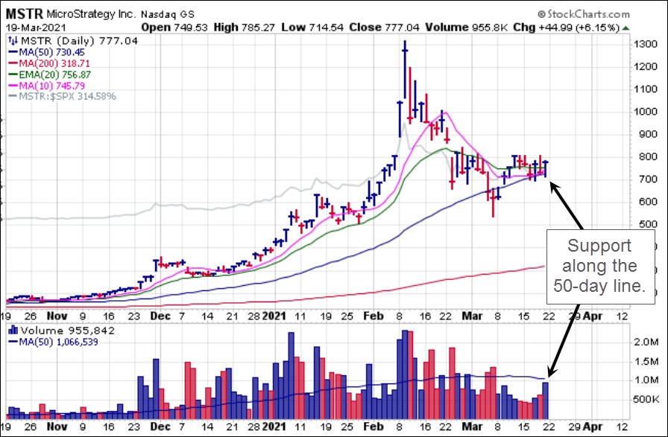668x437 pixels.
Task: Select the gray MSTR:$SPX line swatch
Action: coord(13,97)
